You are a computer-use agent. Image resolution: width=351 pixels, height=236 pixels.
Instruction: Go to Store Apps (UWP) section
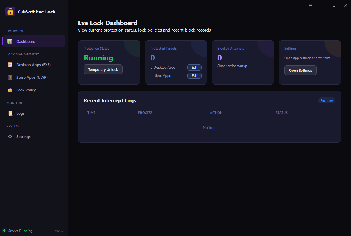[34, 77]
